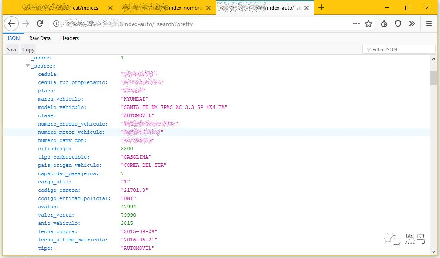The width and height of the screenshot is (440, 258).
Task: Select the carga_util key
Action: [x=55, y=182]
